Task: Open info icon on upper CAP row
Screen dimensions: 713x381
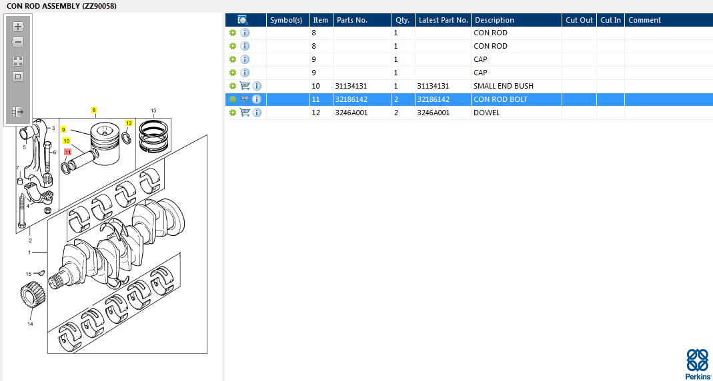Action: click(245, 59)
